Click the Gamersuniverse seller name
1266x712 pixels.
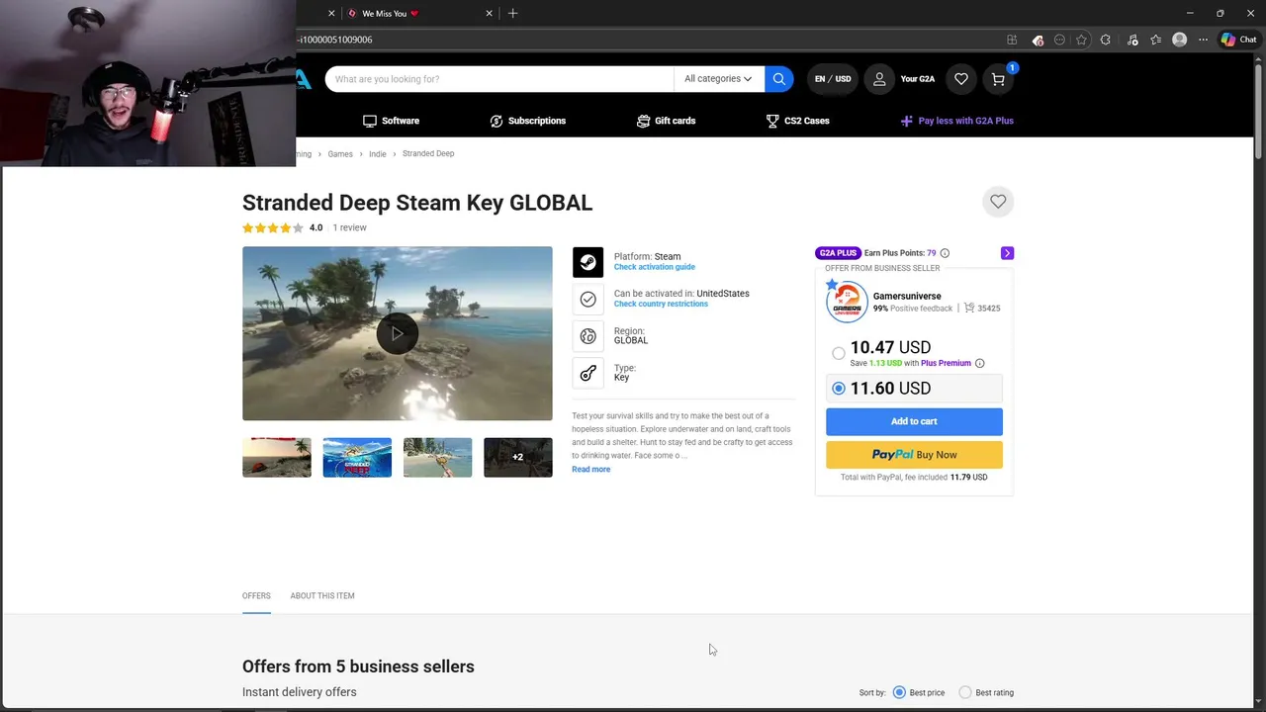[x=907, y=296]
